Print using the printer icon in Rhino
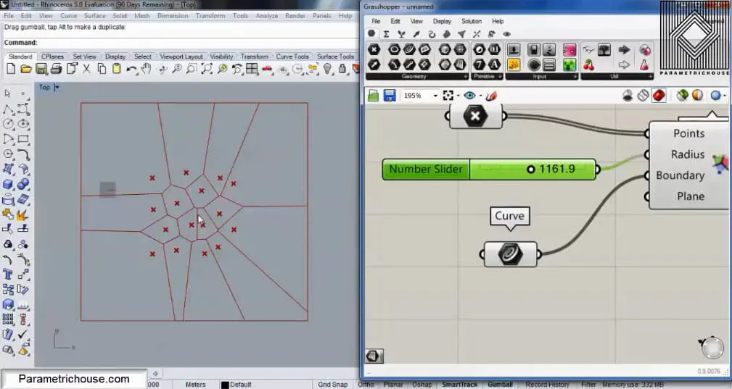This screenshot has height=389, width=732. tap(56, 69)
